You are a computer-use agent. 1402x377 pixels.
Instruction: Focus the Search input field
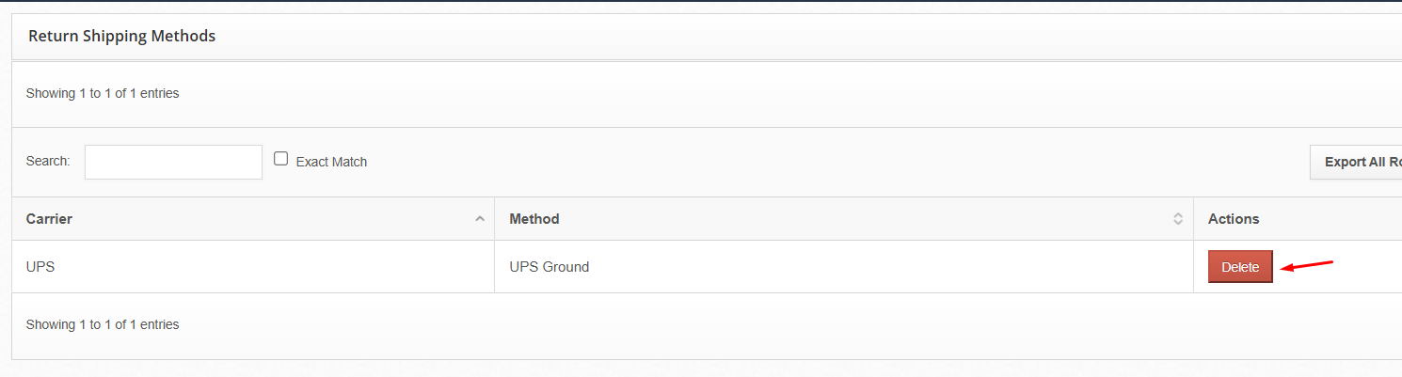[x=173, y=162]
